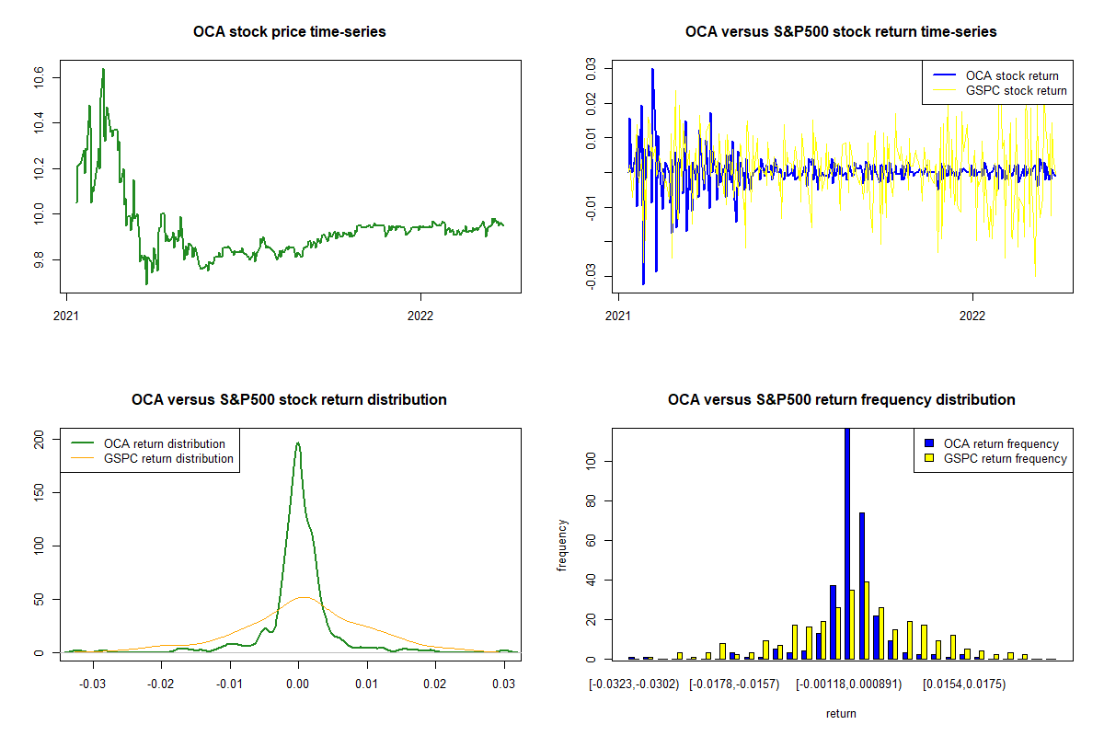Click the 'OCA versus S&P500 stock return time-series' title
This screenshot has height=736, width=1104.
pos(841,32)
